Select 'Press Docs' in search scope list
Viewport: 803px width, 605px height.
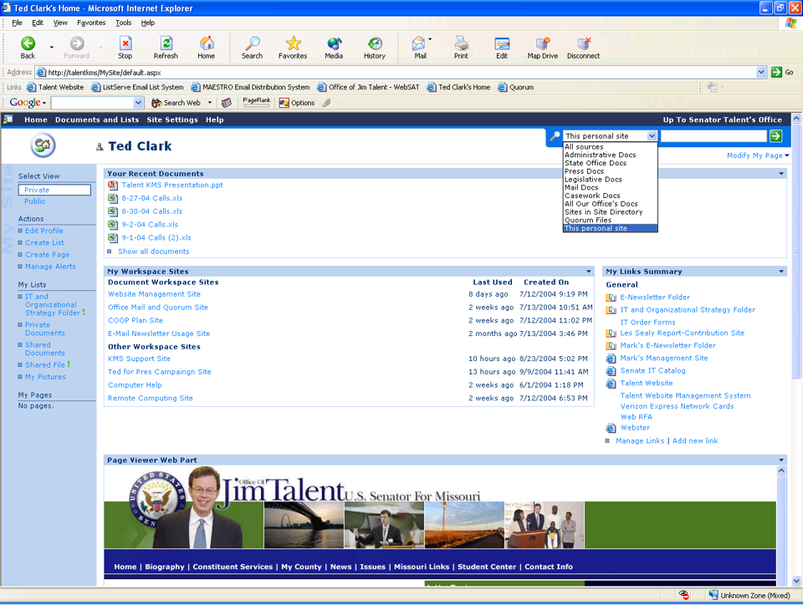point(584,171)
